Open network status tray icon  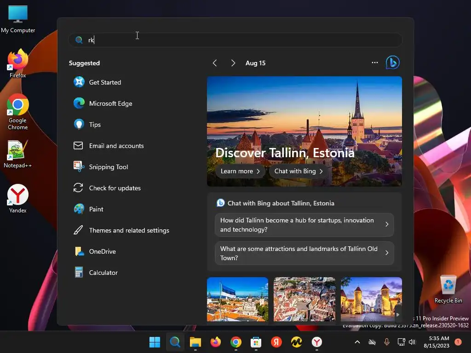point(401,342)
